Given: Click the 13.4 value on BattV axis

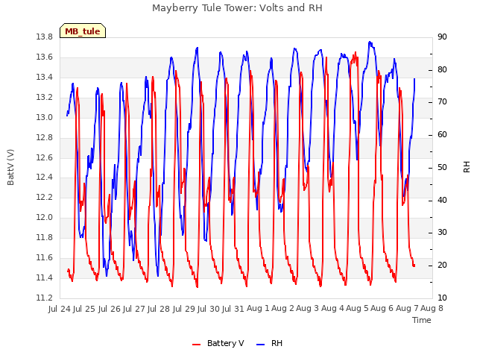Looking at the screenshot, I should [44, 78].
